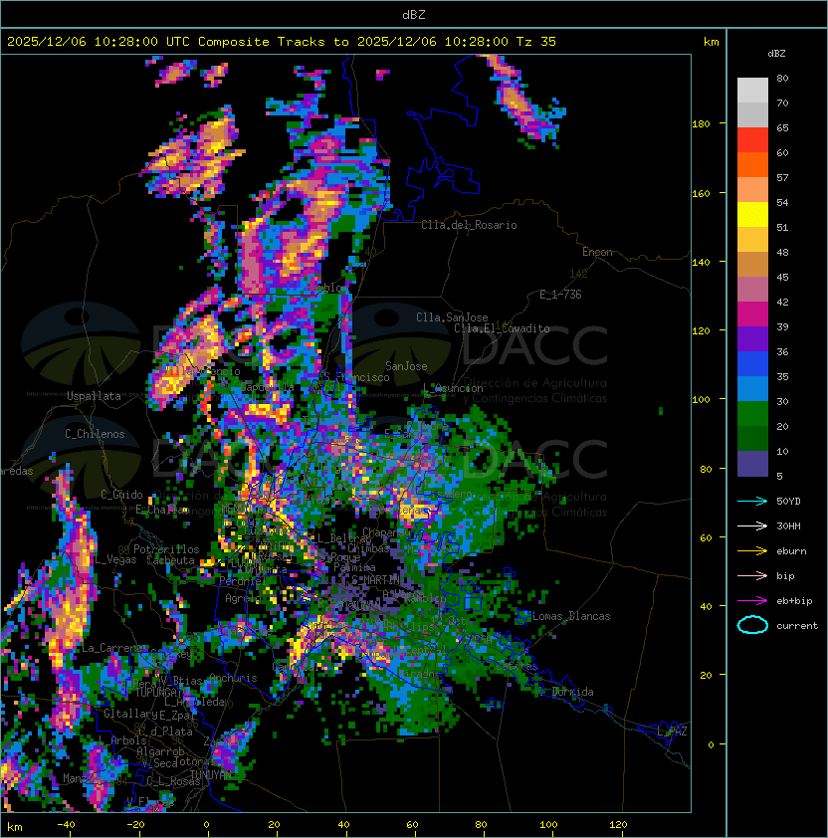Pick the purple dBZ scale swatch
The width and height of the screenshot is (828, 838).
752,338
